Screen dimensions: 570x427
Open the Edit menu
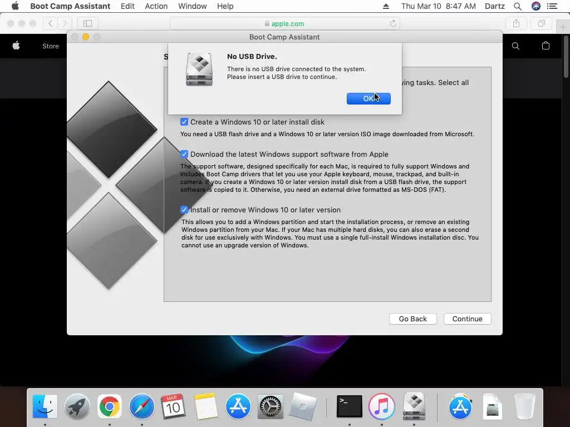[127, 6]
